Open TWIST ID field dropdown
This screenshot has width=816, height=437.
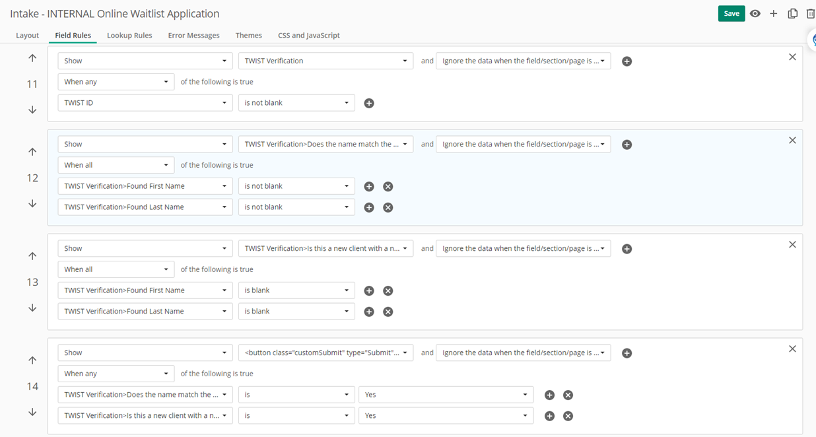145,103
